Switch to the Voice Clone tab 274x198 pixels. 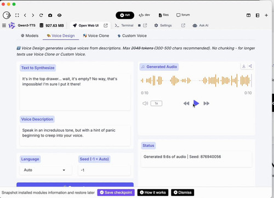pos(96,36)
